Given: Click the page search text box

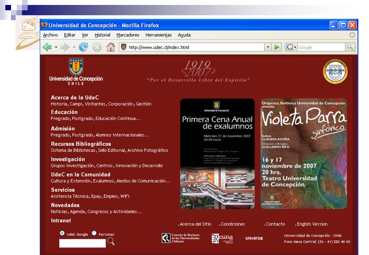Looking at the screenshot, I should (82, 243).
